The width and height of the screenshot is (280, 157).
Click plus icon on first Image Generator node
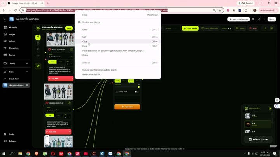72,50
